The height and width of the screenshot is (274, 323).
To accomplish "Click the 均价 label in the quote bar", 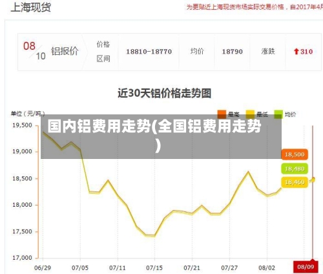I will (197, 52).
